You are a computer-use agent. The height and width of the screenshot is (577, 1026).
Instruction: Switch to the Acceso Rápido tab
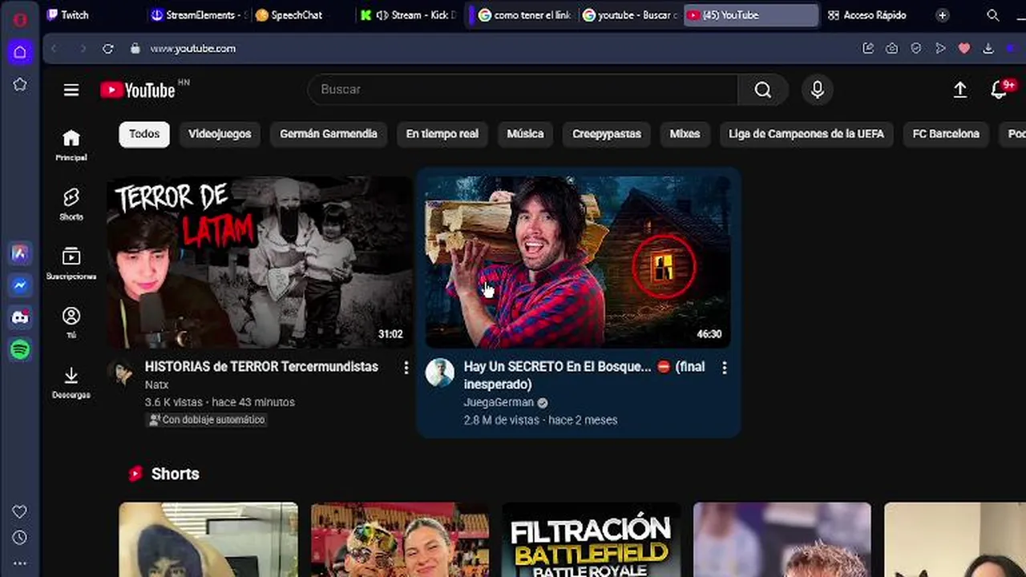coord(867,15)
